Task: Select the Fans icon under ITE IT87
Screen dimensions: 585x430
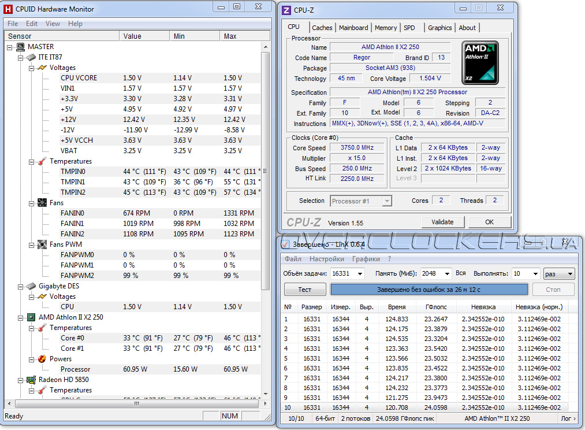Action: point(42,203)
